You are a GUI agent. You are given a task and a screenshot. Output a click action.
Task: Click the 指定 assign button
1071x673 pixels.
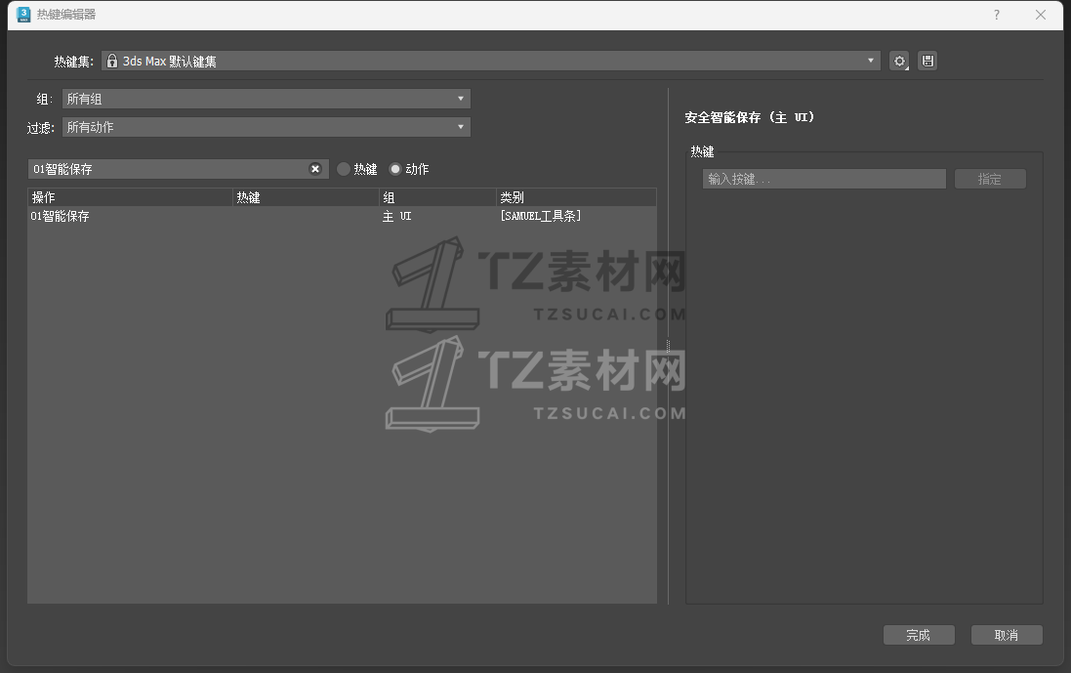coord(990,179)
